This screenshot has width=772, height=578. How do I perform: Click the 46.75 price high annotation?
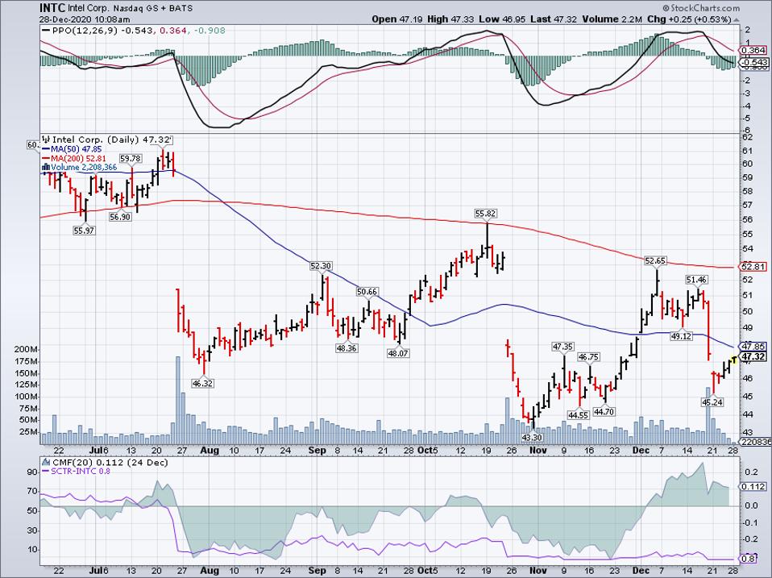588,357
